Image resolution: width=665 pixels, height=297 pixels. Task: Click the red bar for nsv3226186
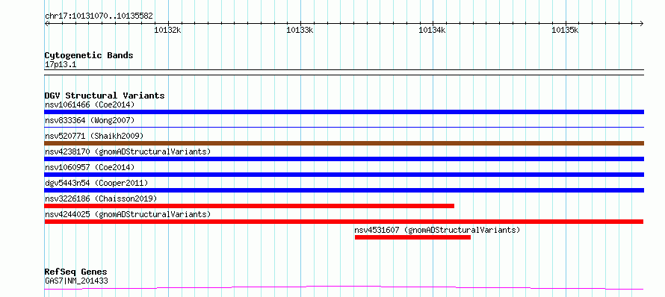(x=250, y=206)
